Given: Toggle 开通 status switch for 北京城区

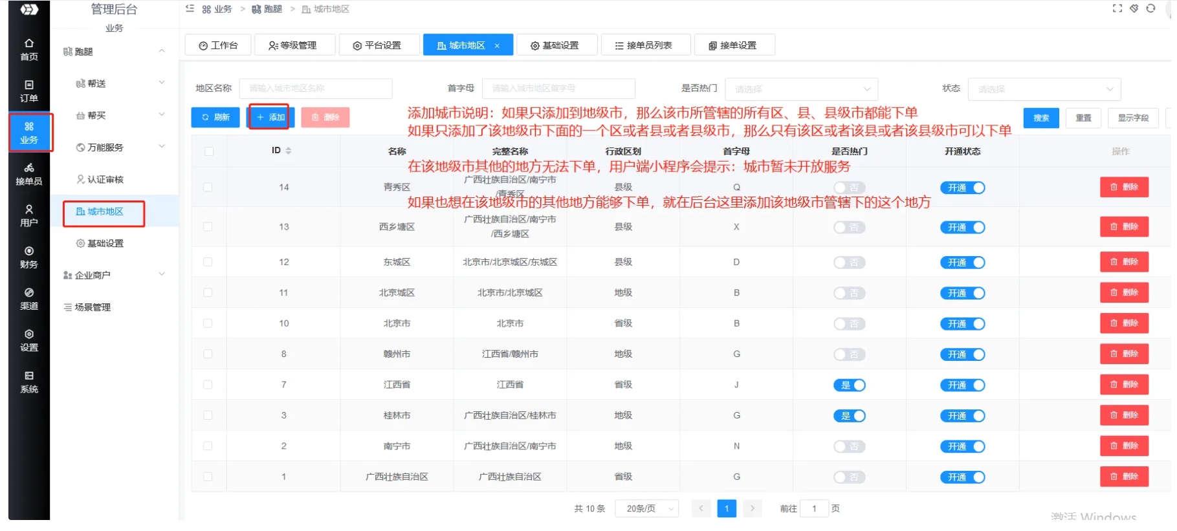Looking at the screenshot, I should tap(962, 293).
